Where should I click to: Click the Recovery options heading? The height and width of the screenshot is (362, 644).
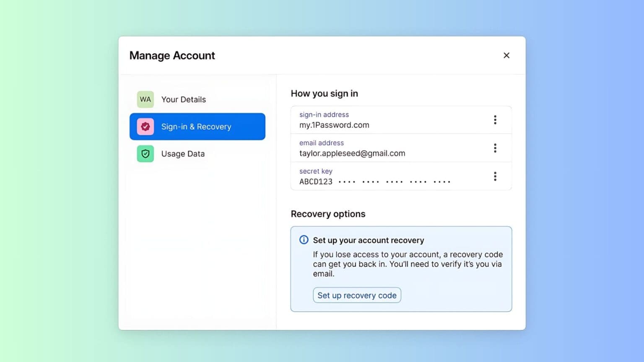328,214
